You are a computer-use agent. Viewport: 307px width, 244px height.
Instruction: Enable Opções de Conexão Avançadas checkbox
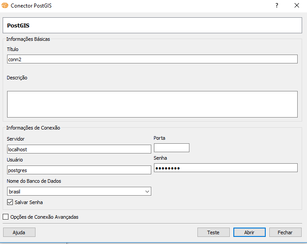coord(6,217)
